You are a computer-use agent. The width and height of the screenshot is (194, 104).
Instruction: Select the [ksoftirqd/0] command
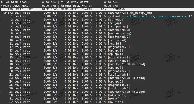[119, 37]
